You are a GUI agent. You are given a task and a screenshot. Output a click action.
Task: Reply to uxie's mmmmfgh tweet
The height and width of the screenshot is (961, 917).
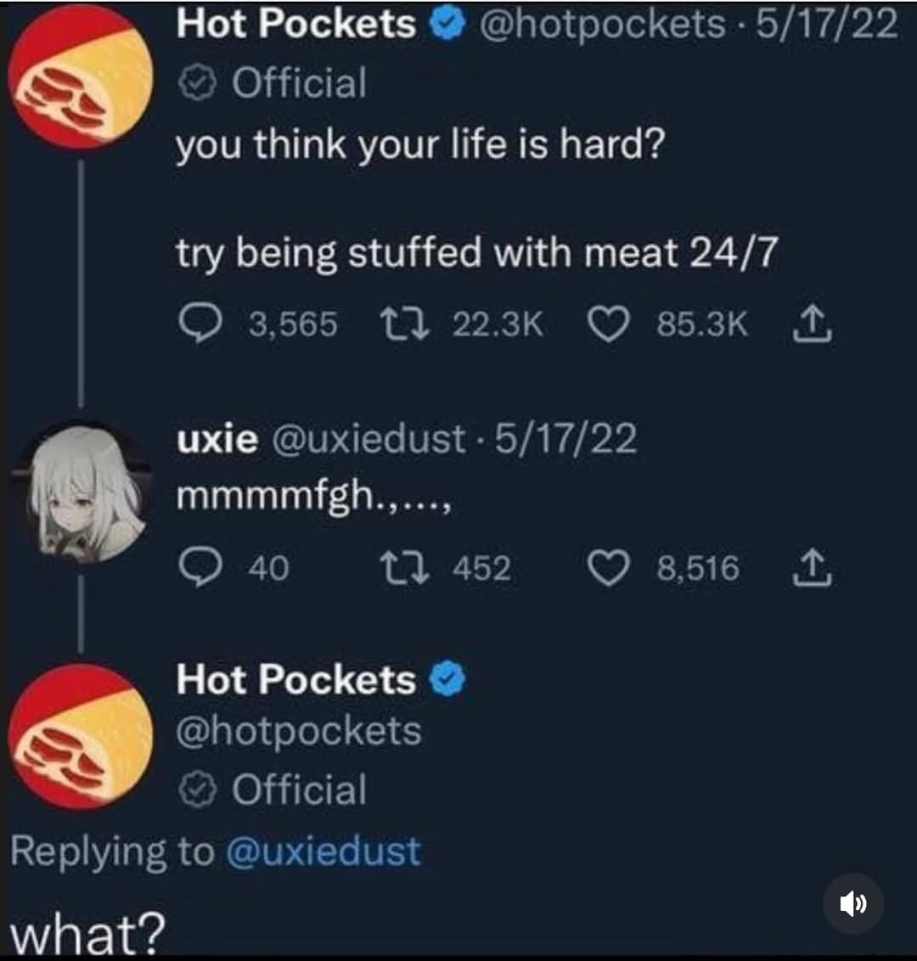point(197,568)
